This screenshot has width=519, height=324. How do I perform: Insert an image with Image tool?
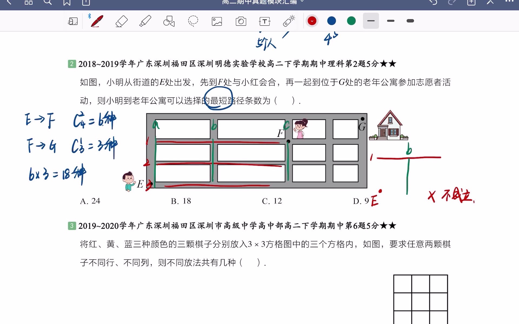pyautogui.click(x=217, y=21)
